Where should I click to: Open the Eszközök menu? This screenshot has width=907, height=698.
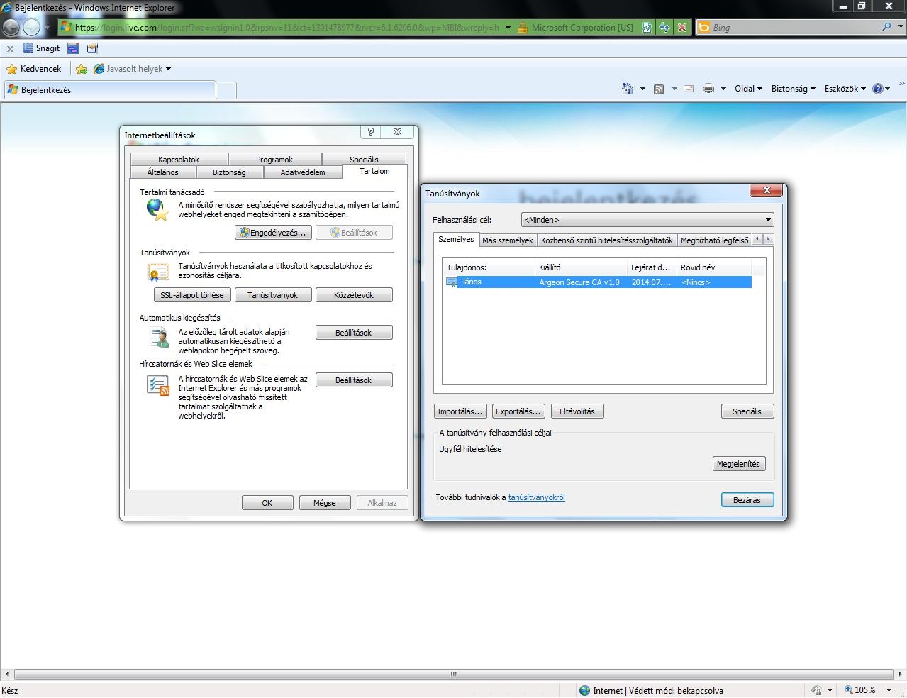click(x=845, y=89)
